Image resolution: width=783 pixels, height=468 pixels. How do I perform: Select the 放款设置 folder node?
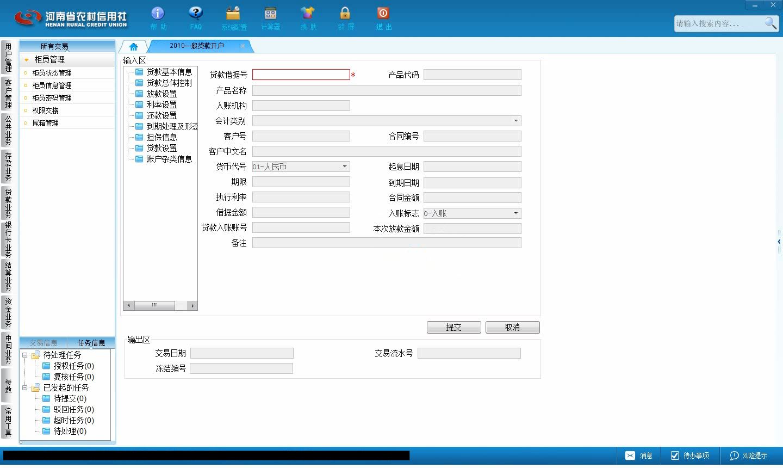click(156, 94)
